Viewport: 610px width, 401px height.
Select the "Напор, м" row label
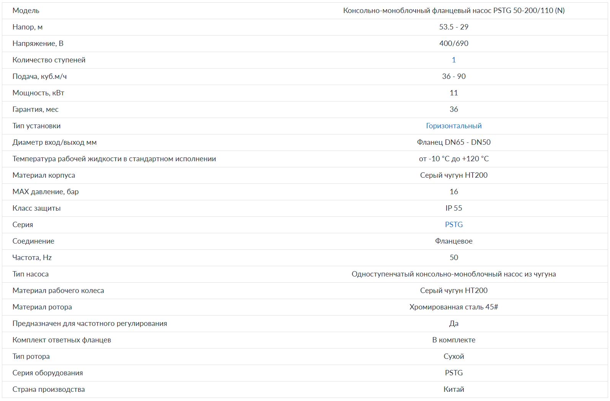tap(28, 27)
